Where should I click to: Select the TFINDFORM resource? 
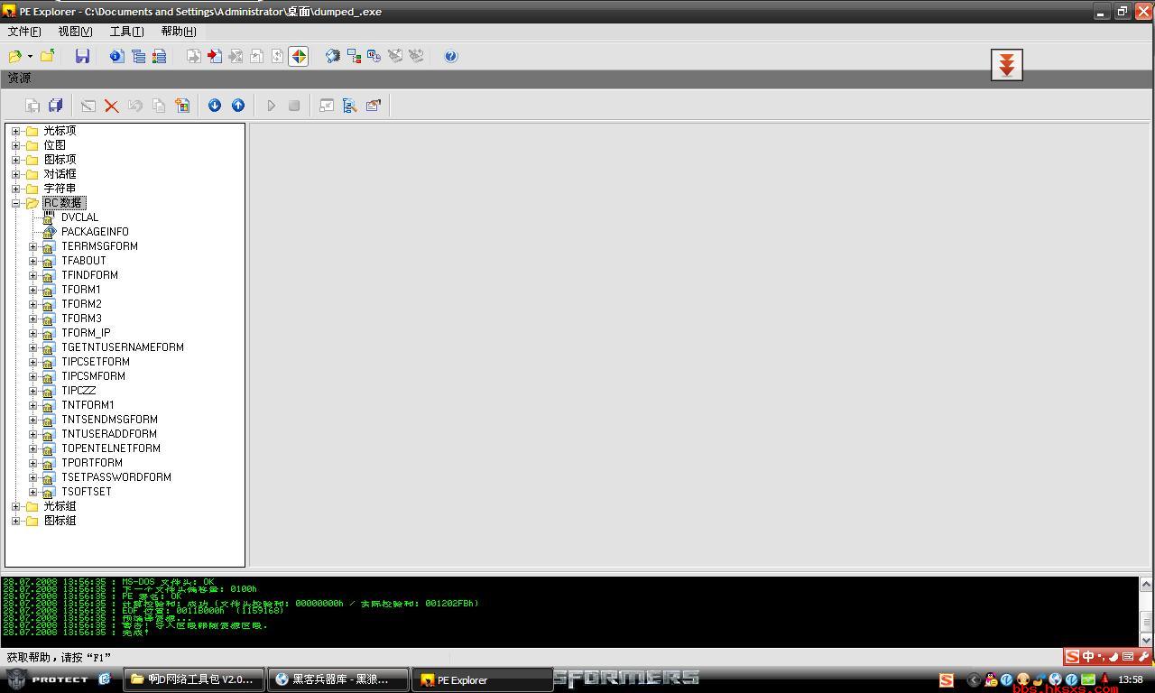pyautogui.click(x=89, y=275)
